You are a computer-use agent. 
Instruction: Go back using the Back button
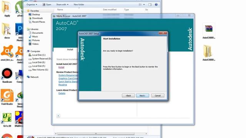[x=128, y=95]
